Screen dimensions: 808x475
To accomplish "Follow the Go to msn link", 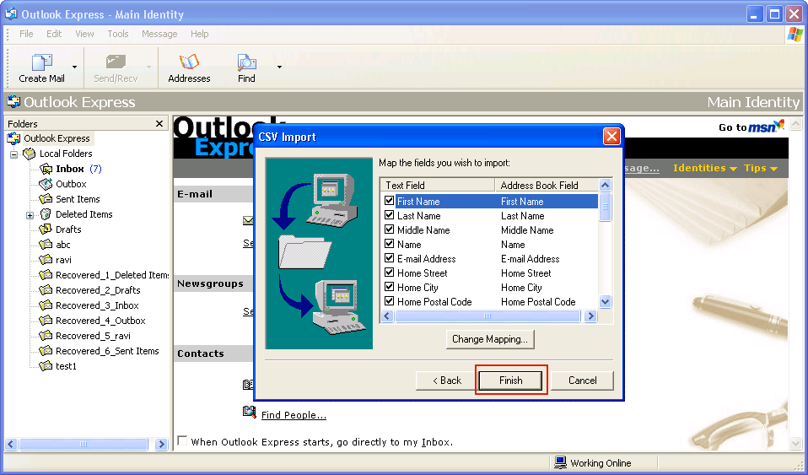I will 751,127.
